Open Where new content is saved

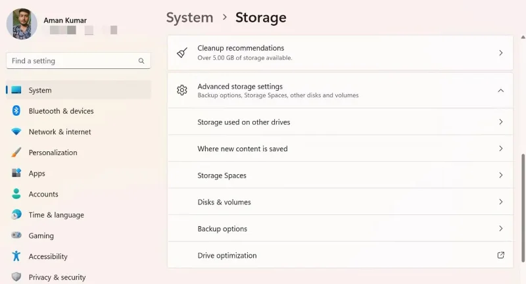[341, 148]
